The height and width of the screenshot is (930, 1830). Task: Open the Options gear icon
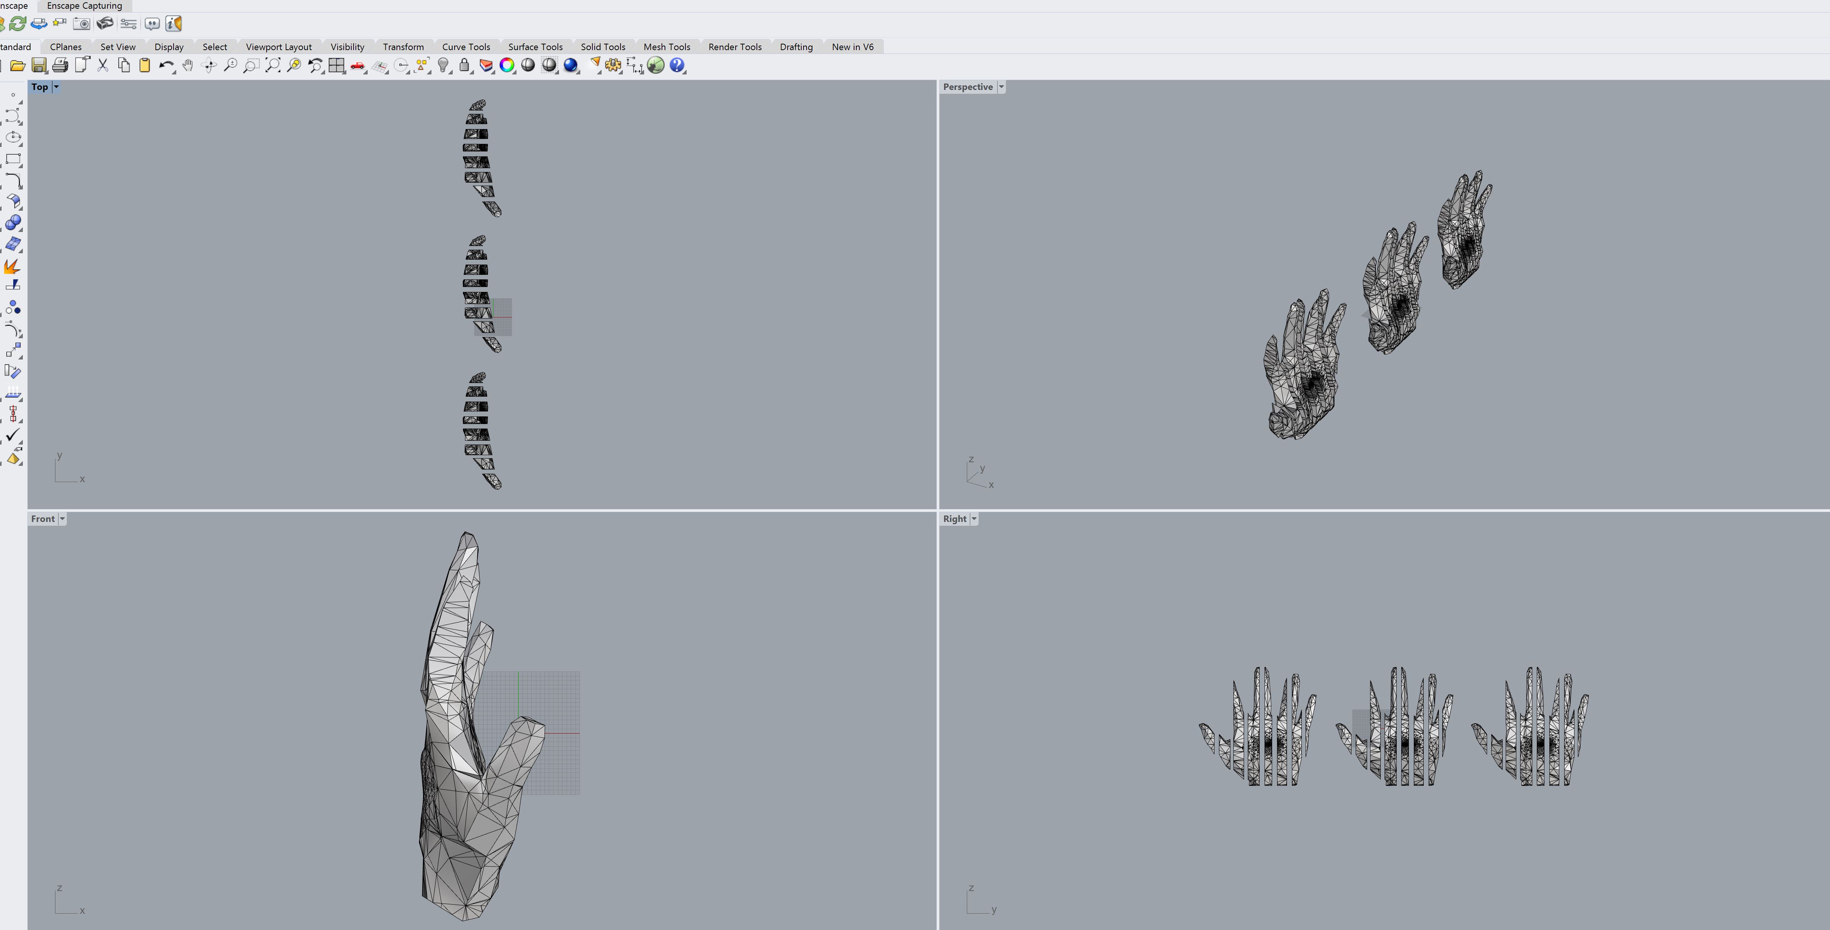tap(613, 65)
